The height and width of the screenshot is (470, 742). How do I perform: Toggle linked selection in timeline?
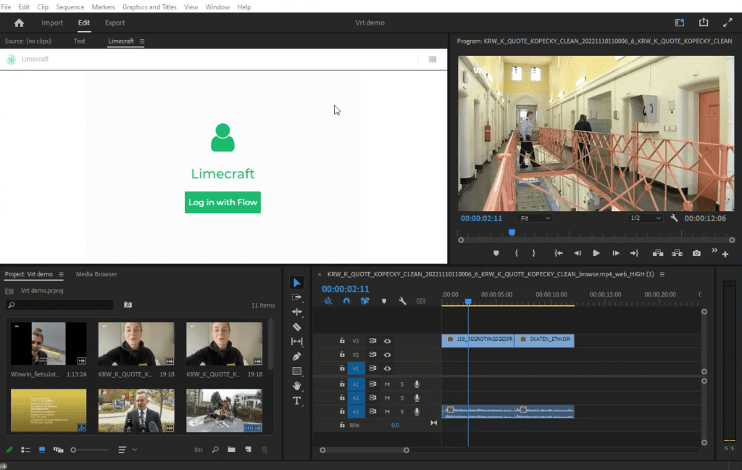pyautogui.click(x=365, y=301)
